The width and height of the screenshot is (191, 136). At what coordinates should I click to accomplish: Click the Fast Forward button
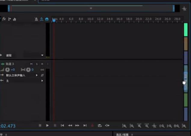[77, 125]
